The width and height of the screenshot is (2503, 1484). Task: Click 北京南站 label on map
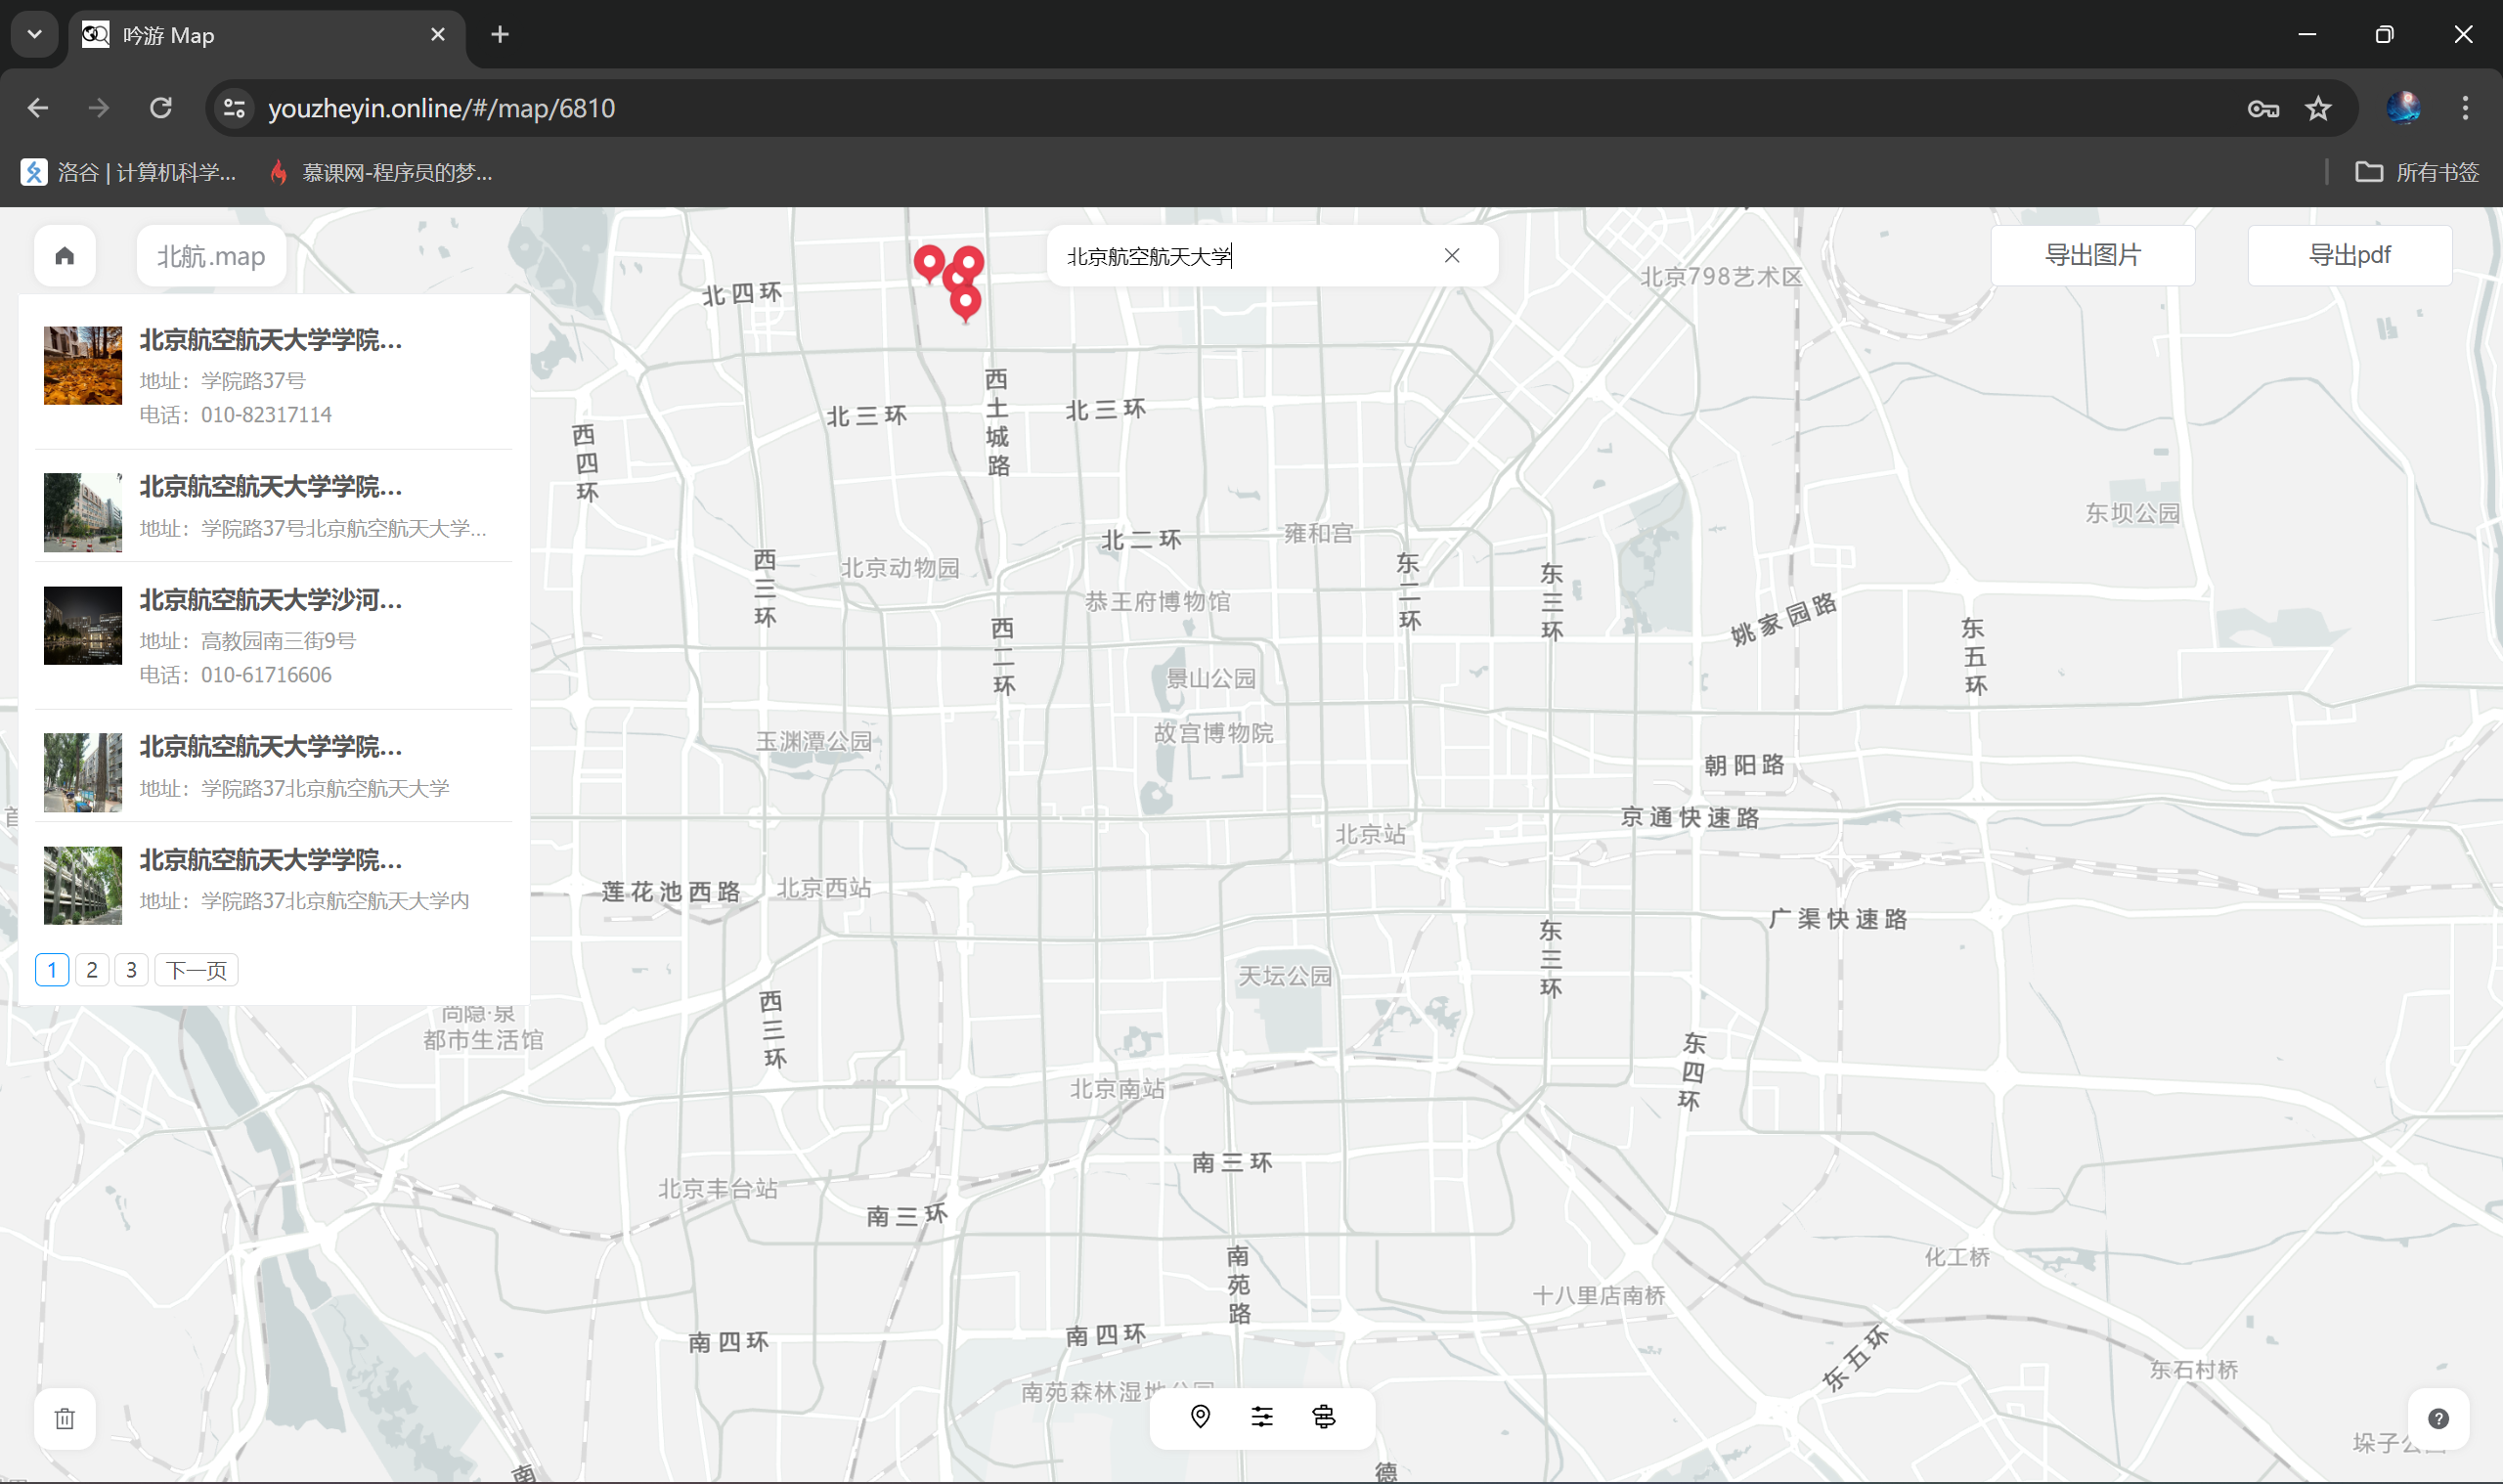tap(1117, 1089)
